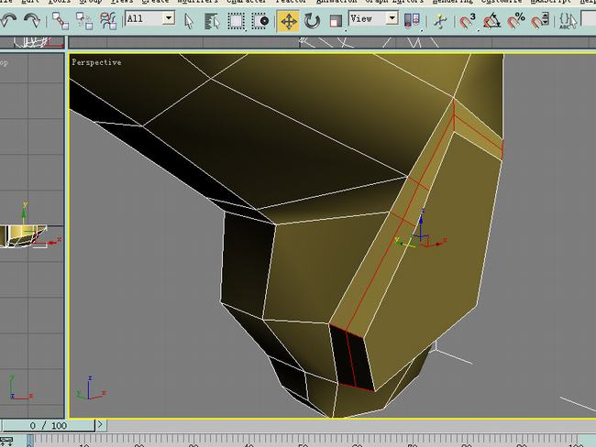596x447 pixels.
Task: Advance one frame with time slider arrow
Action: click(x=100, y=425)
